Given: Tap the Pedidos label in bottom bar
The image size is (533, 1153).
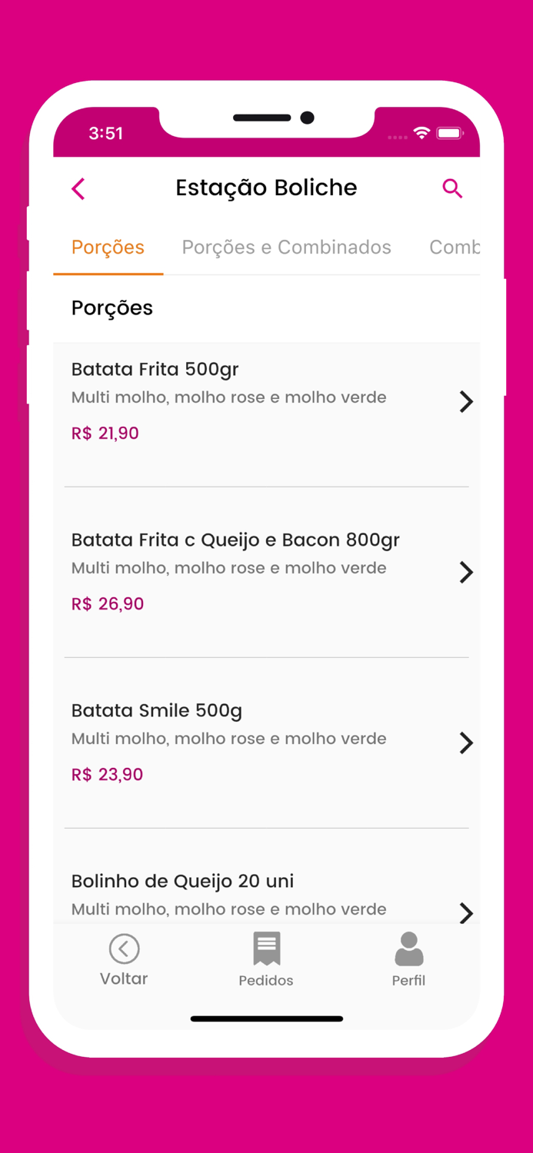Looking at the screenshot, I should pyautogui.click(x=266, y=980).
